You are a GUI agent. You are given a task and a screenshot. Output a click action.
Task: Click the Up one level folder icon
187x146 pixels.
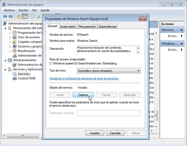click(x=19, y=16)
